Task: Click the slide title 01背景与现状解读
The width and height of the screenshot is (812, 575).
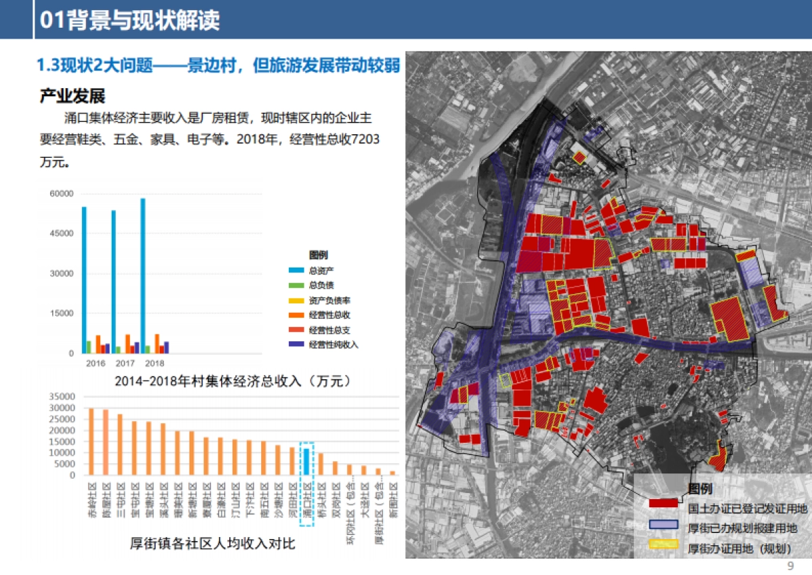Action: (x=130, y=20)
